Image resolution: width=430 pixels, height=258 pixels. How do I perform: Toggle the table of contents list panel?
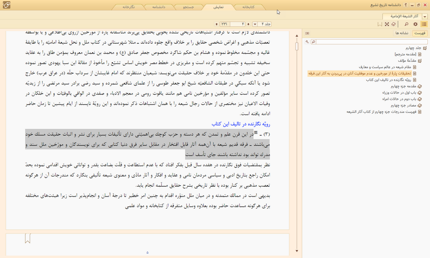(x=424, y=24)
